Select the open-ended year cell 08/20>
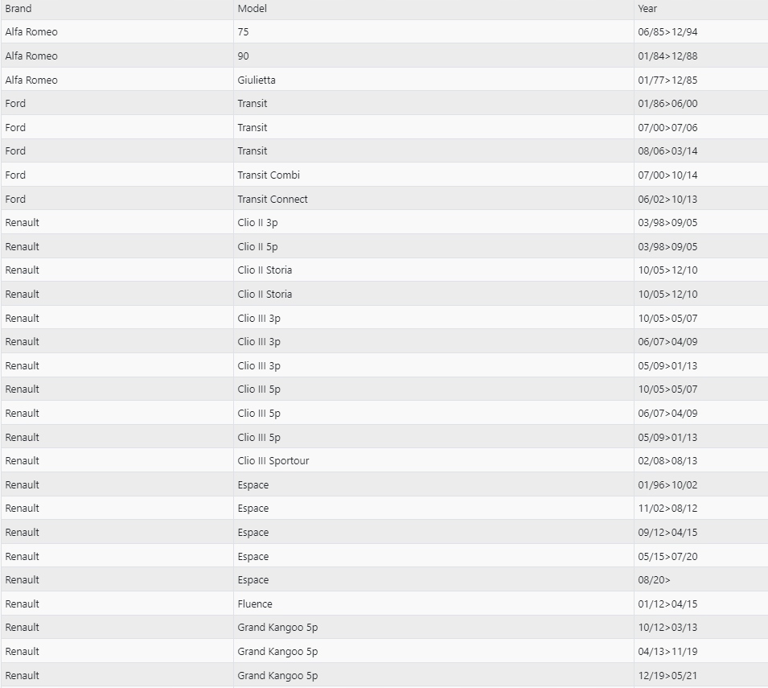768x688 pixels. click(655, 580)
